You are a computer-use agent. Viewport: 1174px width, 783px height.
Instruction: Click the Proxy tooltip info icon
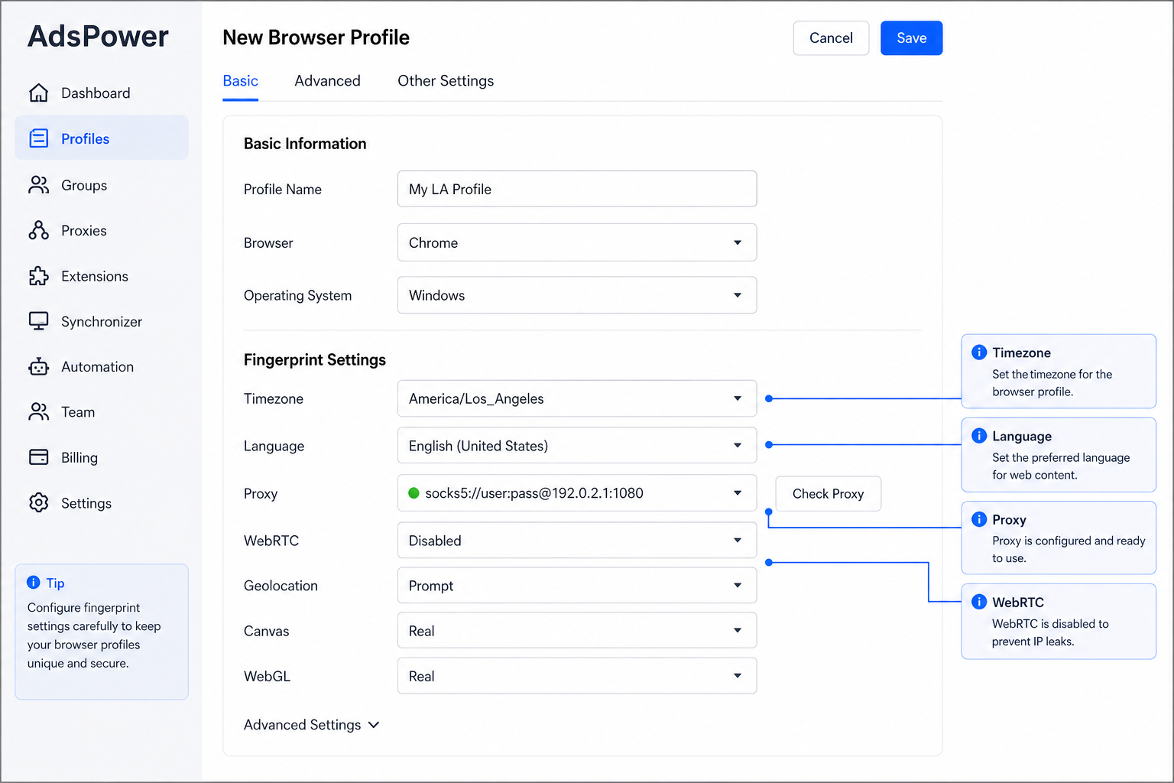coord(979,519)
